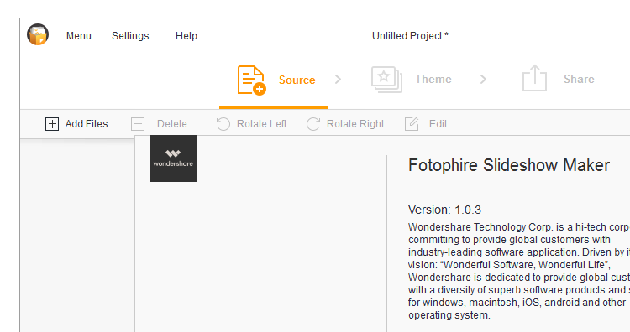This screenshot has width=630, height=332.
Task: Click the Fotophire Slideshow Maker heading
Action: [x=509, y=165]
